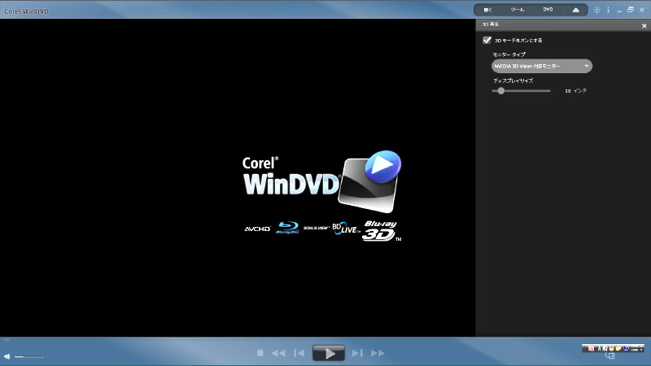
Task: Open the DVD menu
Action: (x=548, y=10)
